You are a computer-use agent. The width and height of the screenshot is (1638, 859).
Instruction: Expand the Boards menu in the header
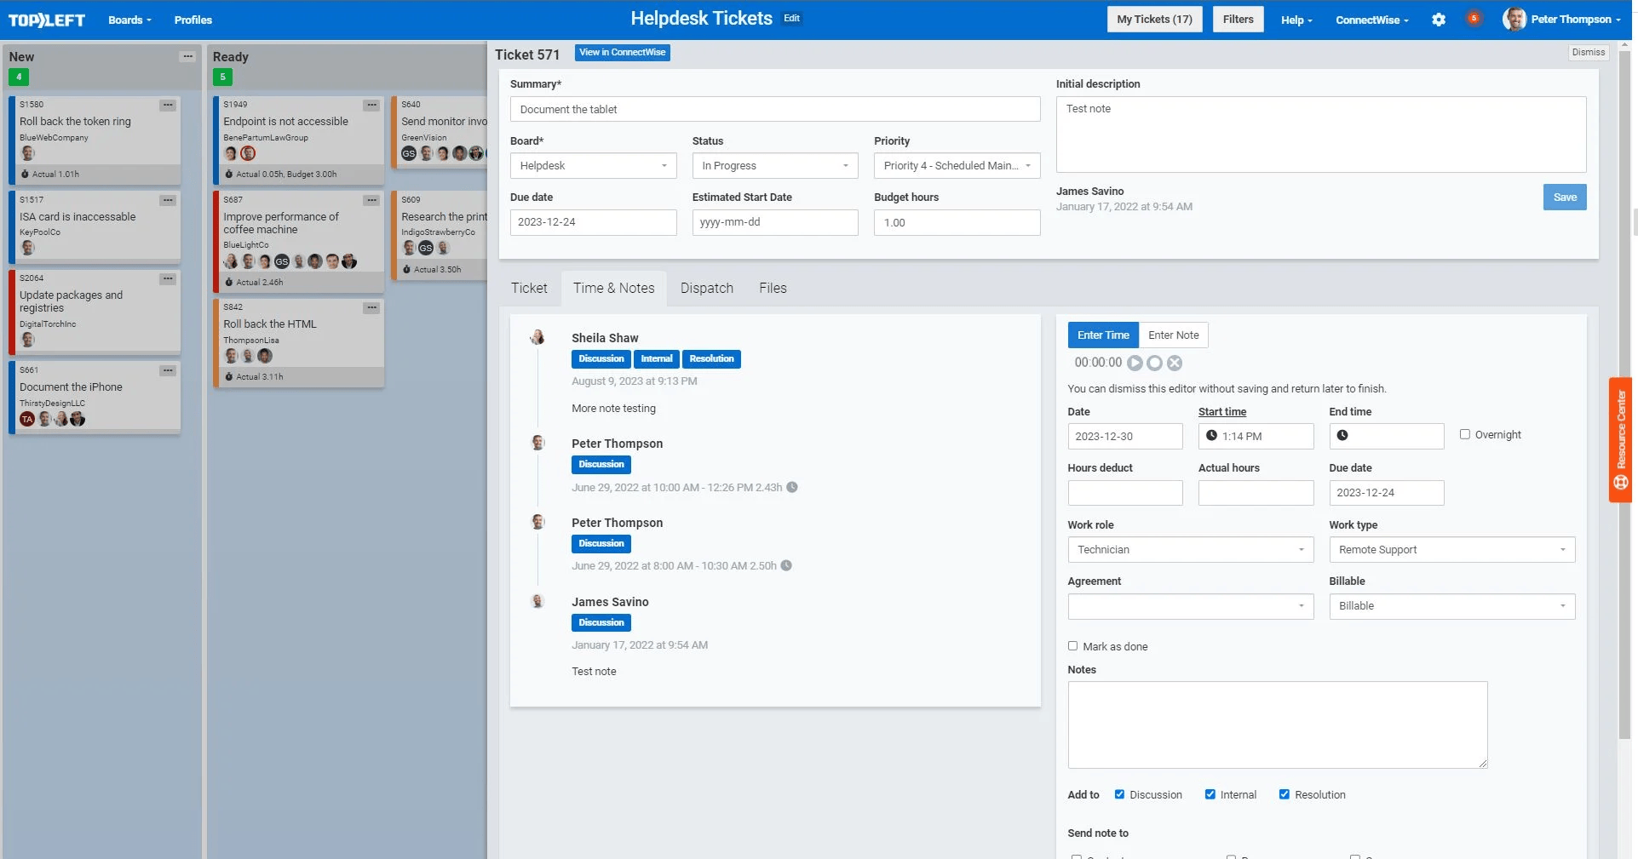click(129, 20)
